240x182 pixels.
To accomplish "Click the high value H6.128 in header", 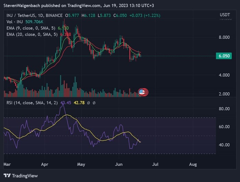I will click(88, 15).
